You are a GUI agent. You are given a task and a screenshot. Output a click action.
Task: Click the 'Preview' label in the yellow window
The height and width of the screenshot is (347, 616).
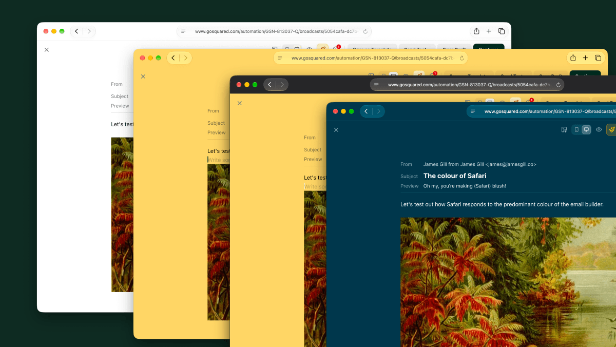pos(217,132)
